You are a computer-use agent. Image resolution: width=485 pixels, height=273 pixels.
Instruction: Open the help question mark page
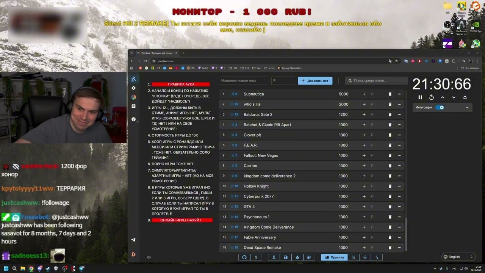[133, 119]
